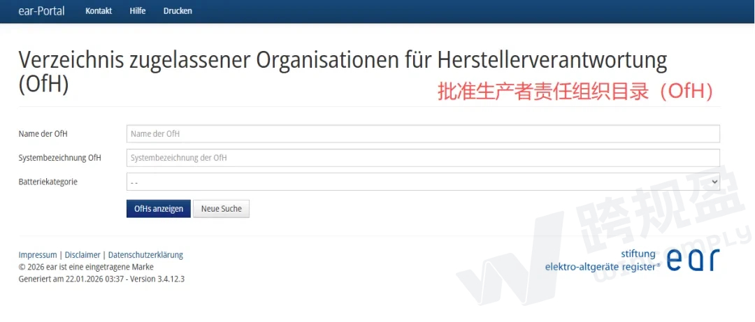Click into the Systembezeichnung der OfH field
Screen dimensions: 755x322
pyautogui.click(x=423, y=158)
